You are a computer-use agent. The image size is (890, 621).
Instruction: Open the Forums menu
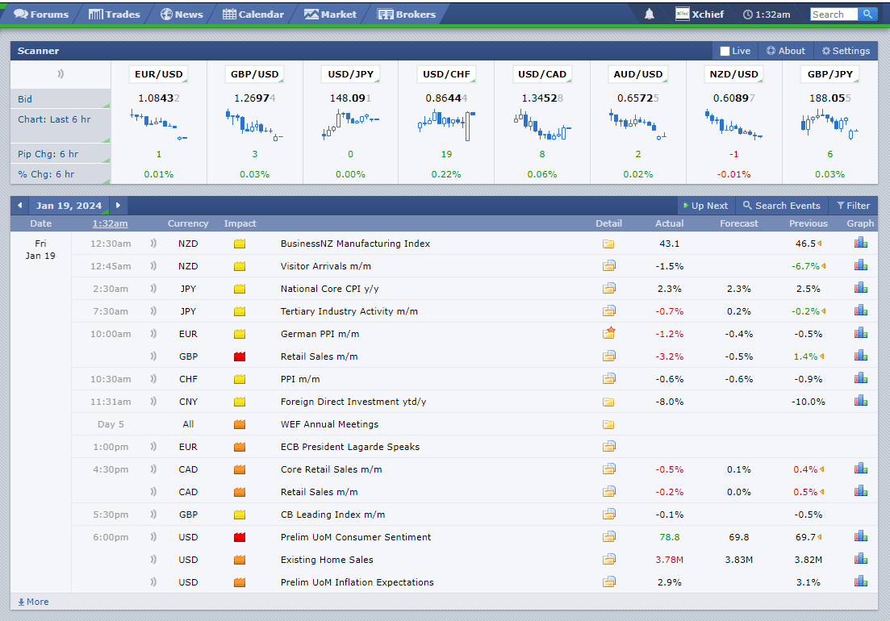click(41, 15)
